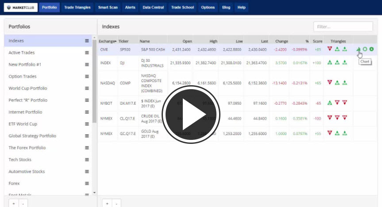Click green daily triangle in DJI row

pos(330,62)
